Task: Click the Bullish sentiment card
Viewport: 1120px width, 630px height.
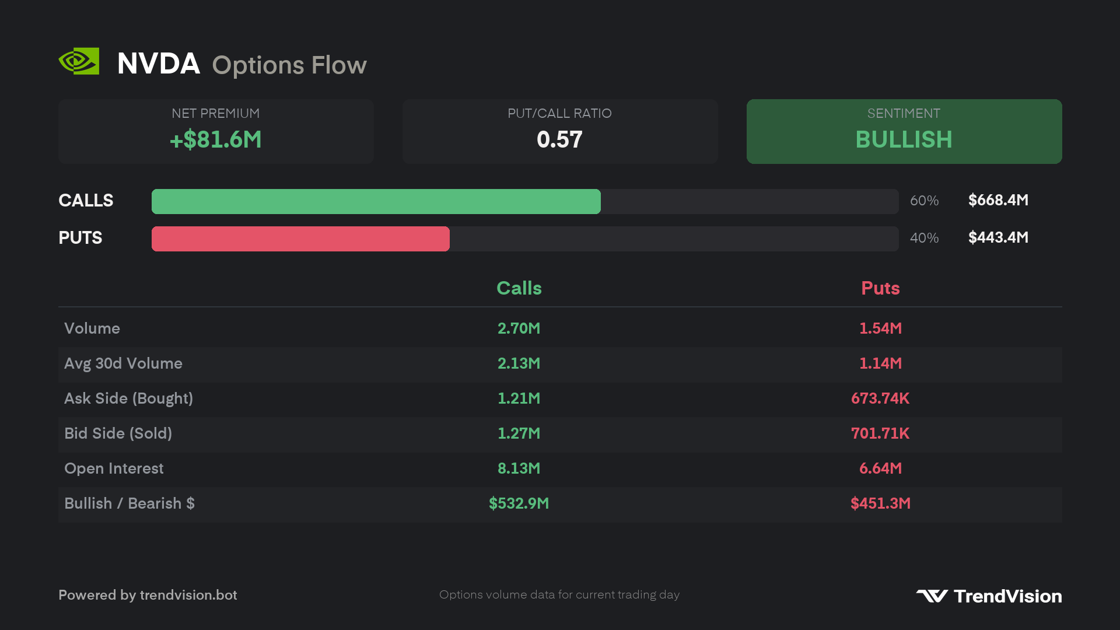Action: [904, 131]
